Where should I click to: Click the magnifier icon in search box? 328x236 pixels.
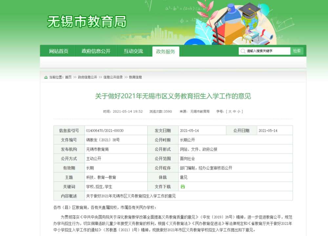tap(243, 51)
